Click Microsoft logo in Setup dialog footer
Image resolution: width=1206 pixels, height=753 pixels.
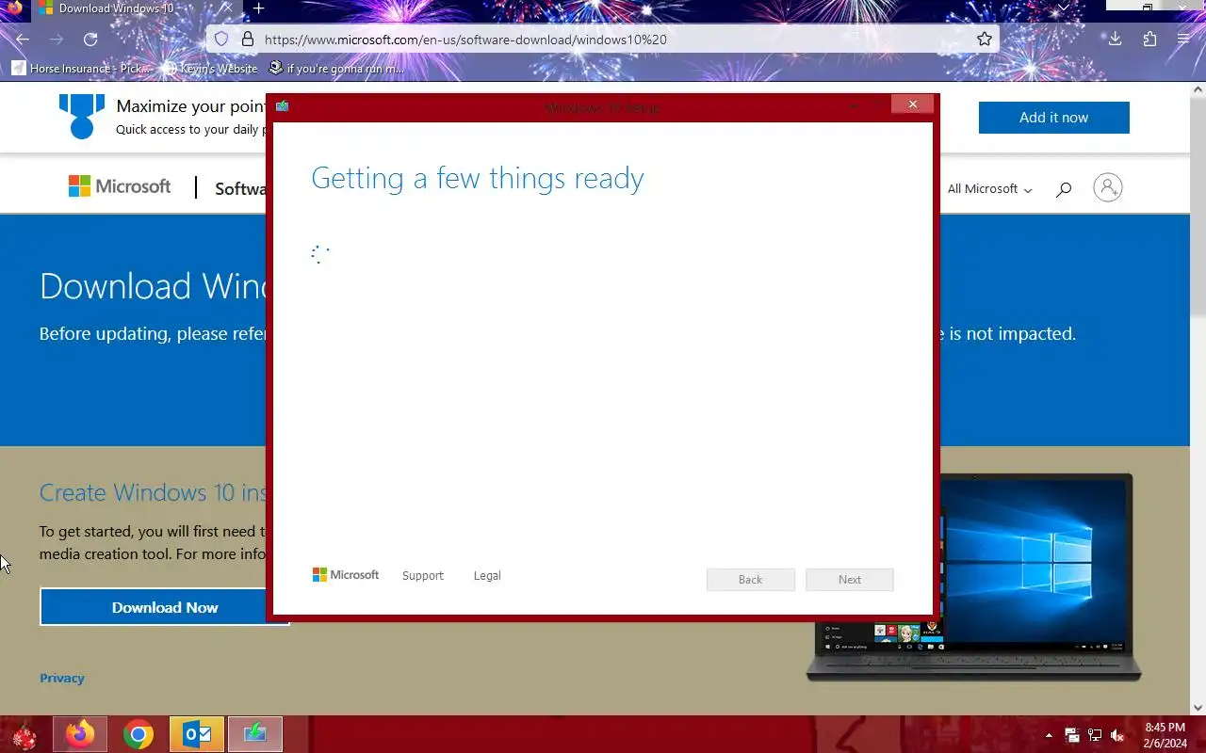[x=346, y=574]
